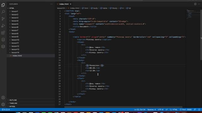Split the editor to the right

coord(195,4)
